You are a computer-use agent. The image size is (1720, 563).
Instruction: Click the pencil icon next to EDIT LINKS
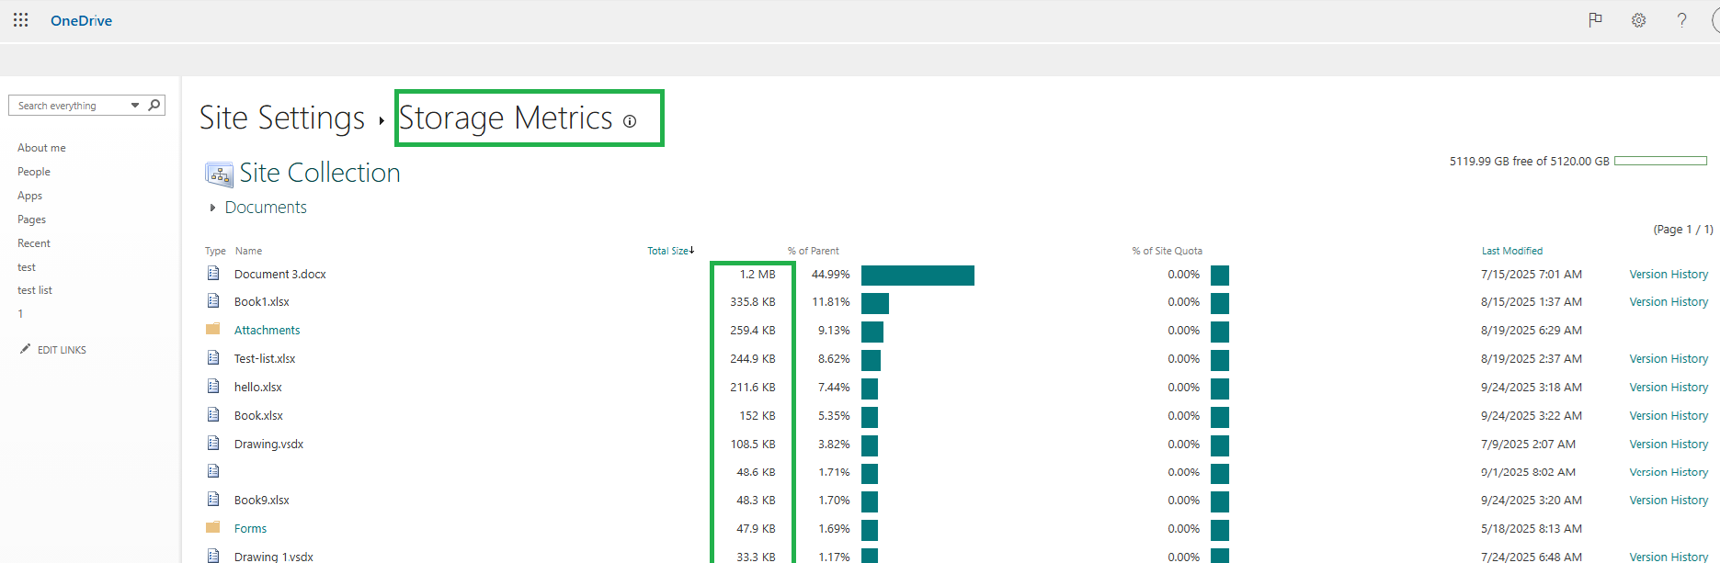(25, 349)
